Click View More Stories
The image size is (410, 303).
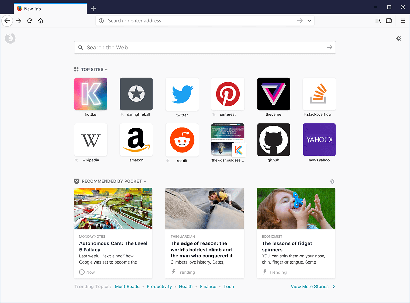pyautogui.click(x=310, y=286)
